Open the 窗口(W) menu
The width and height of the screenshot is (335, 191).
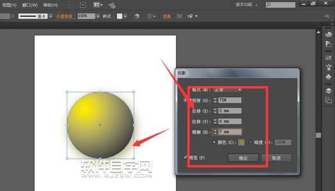pyautogui.click(x=30, y=5)
